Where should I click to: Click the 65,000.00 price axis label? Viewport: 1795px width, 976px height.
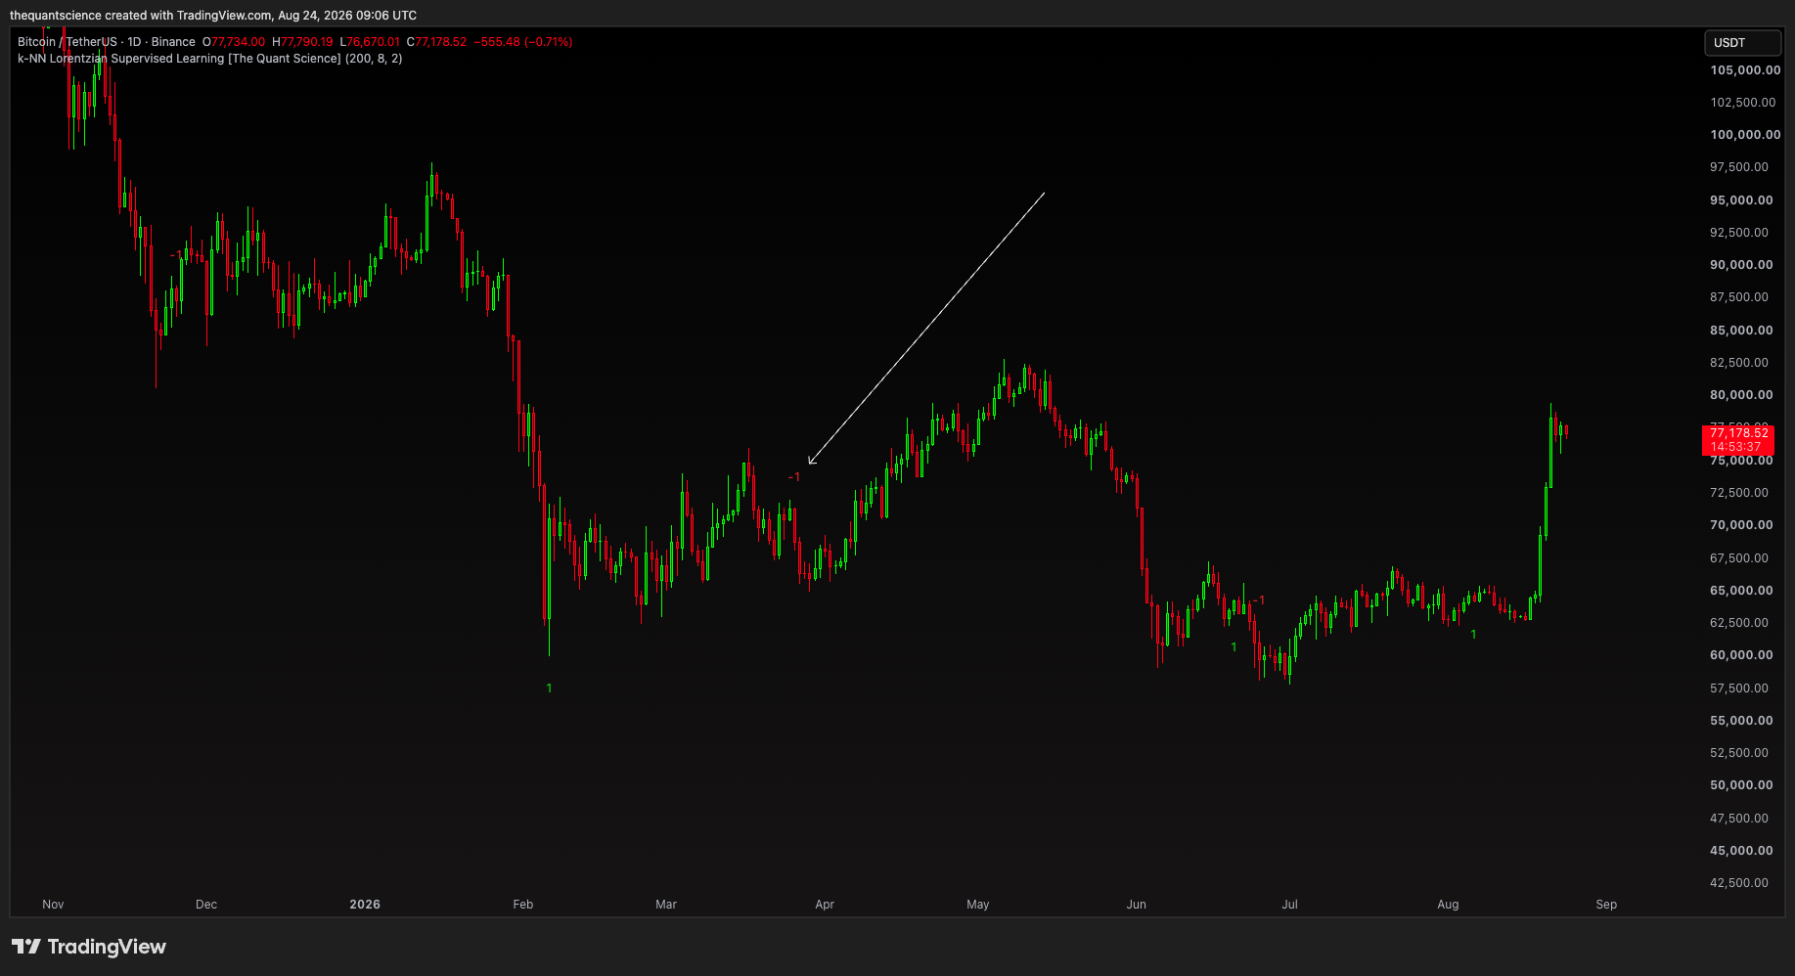coord(1741,591)
